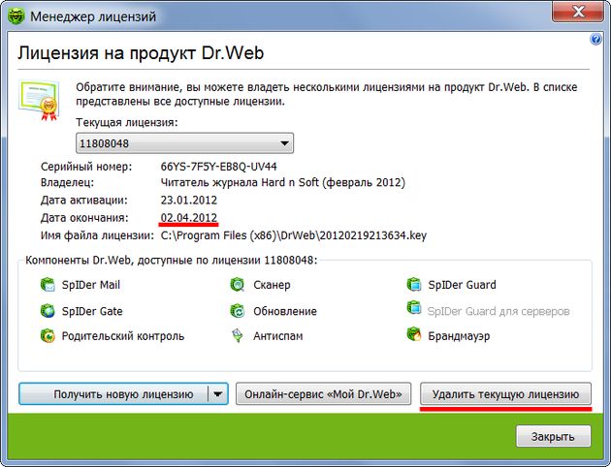Click the Текущая лицензия label
611x467 pixels.
click(127, 122)
